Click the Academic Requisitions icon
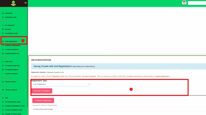This screenshot has height=115, width=206. (x=3, y=45)
